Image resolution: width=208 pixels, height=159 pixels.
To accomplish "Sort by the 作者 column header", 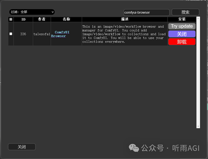I will [42, 19].
